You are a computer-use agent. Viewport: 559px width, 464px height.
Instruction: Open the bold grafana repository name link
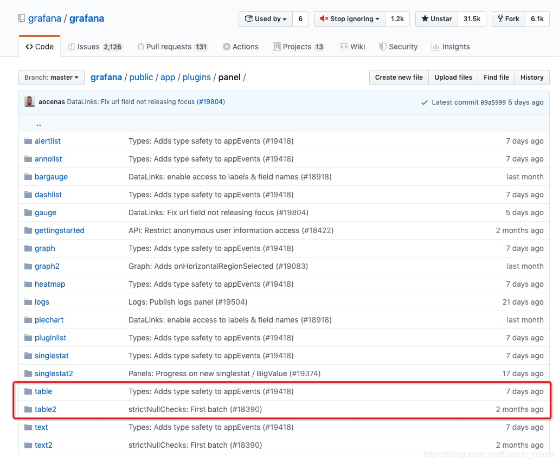87,18
